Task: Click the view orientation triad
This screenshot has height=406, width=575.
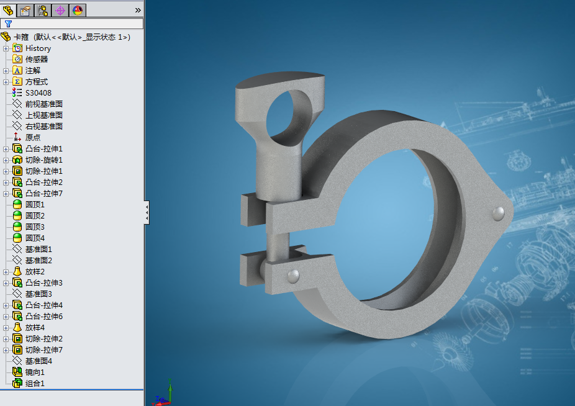Action: tap(163, 394)
